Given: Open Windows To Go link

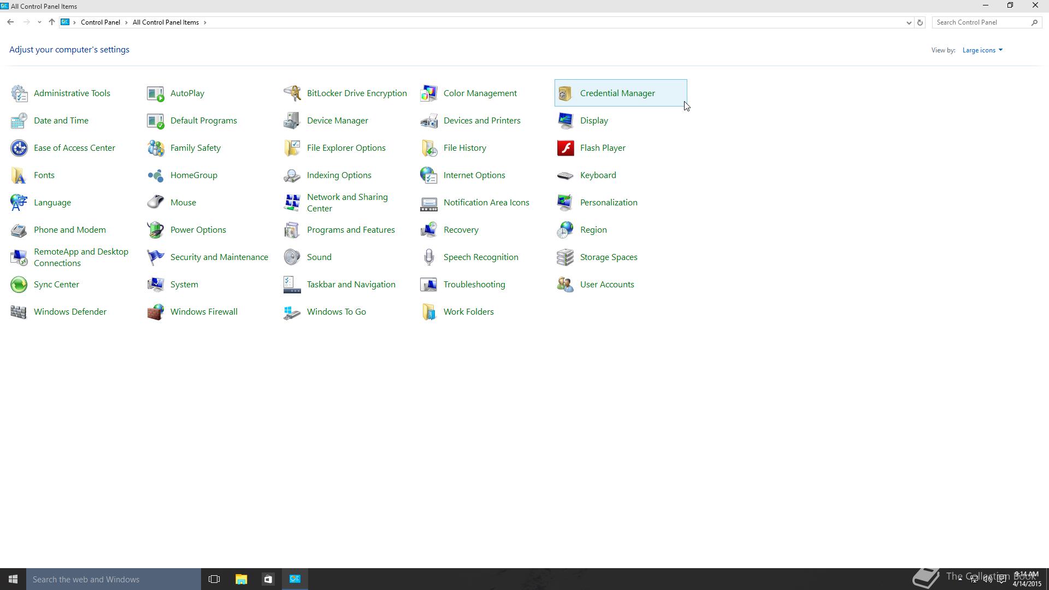Looking at the screenshot, I should pyautogui.click(x=337, y=312).
